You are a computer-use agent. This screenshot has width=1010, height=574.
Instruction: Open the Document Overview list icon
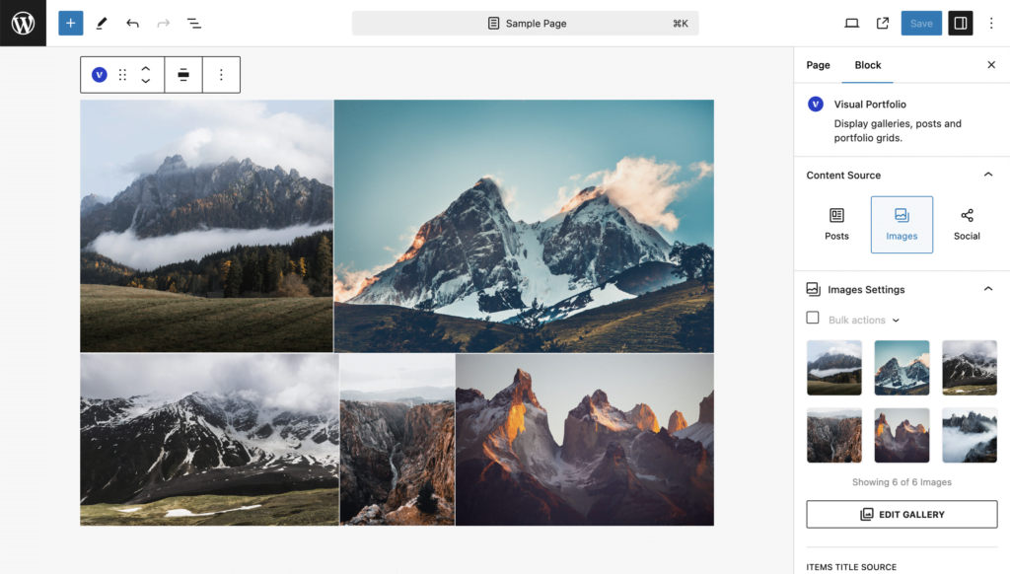tap(194, 24)
